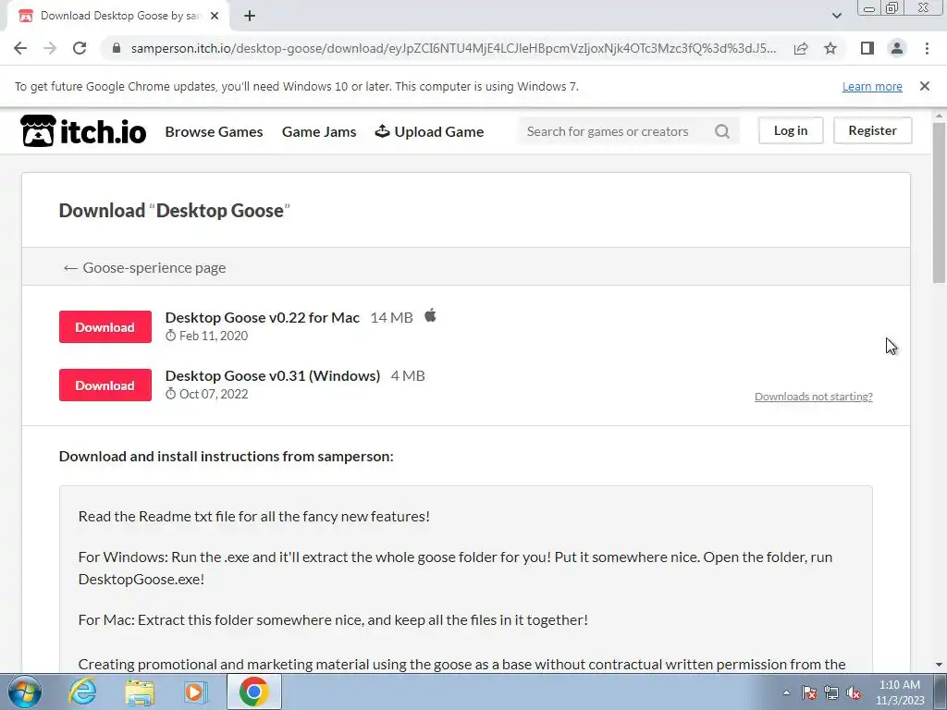Click the muted volume tray icon
Viewport: 947px width, 710px height.
click(854, 692)
